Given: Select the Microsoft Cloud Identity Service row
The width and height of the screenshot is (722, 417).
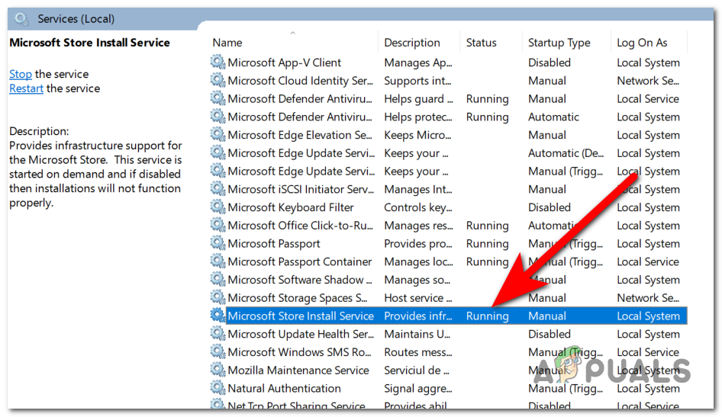Looking at the screenshot, I should 299,81.
